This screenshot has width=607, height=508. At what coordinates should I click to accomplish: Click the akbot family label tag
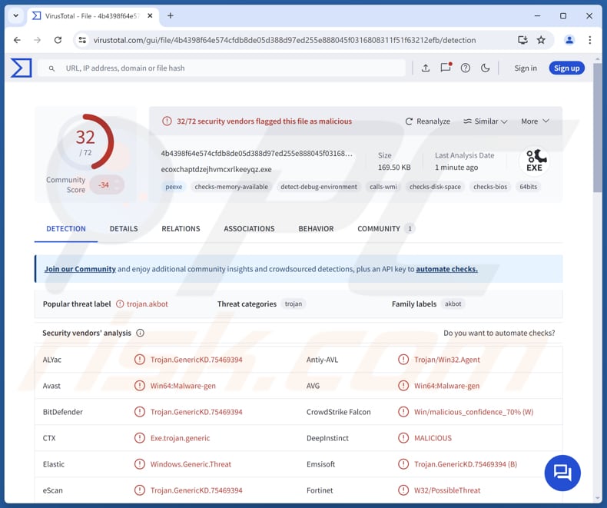point(453,304)
